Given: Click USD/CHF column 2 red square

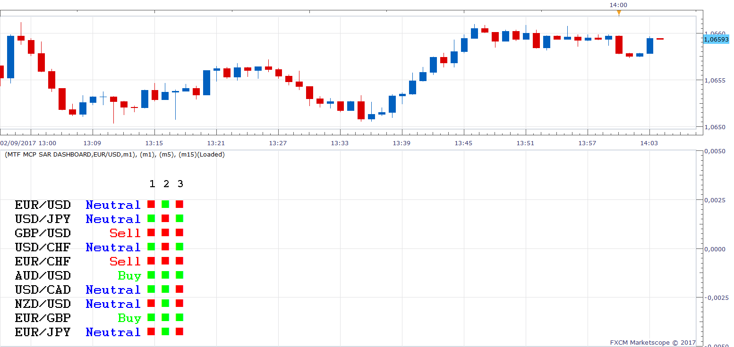Looking at the screenshot, I should click(165, 247).
